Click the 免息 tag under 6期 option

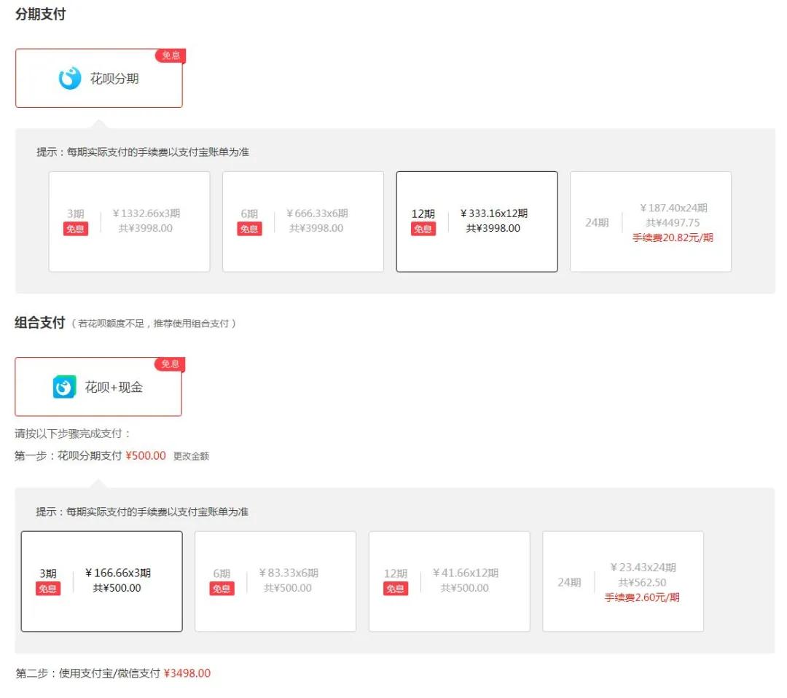coord(249,229)
